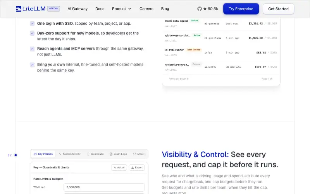Click the umbrella-eng-sa key name
Viewport: 310px width, 194px height.
(177, 64)
